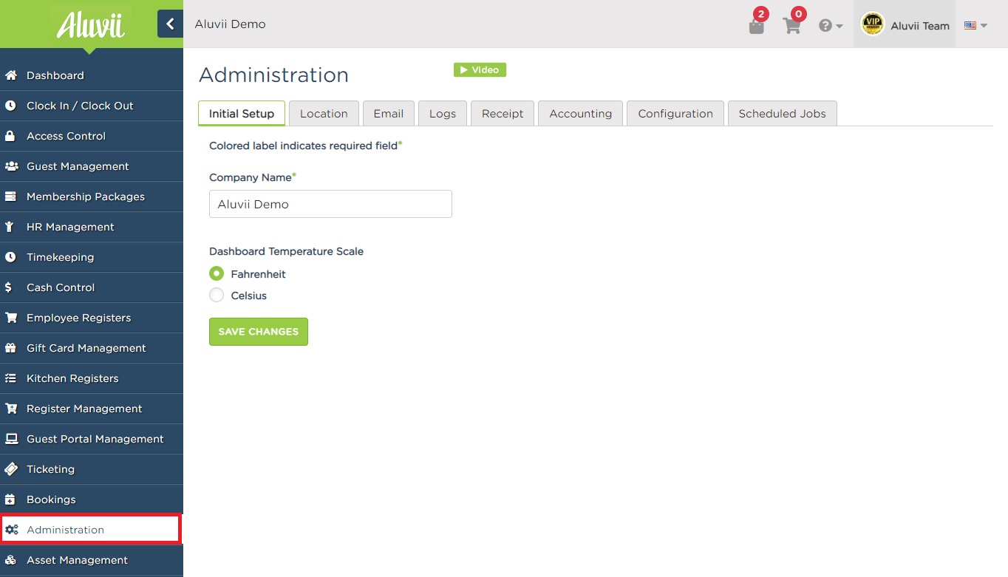
Task: Click the Access Control lock icon
Action: (11, 136)
